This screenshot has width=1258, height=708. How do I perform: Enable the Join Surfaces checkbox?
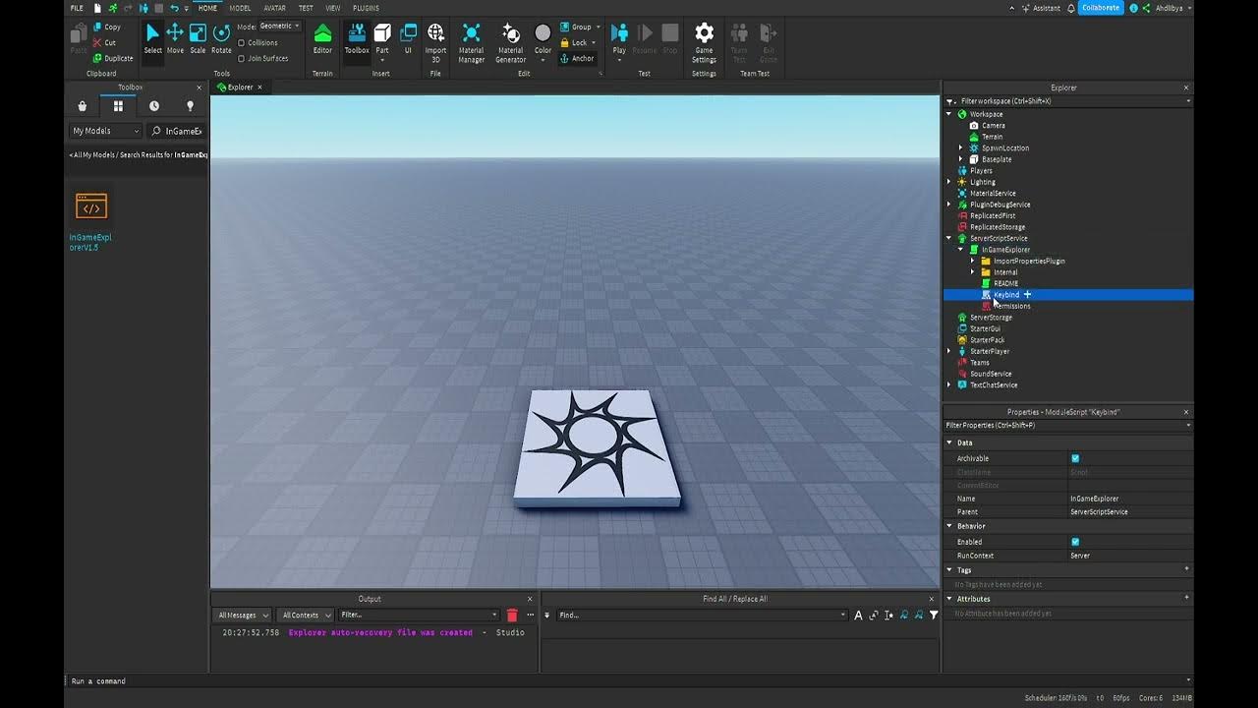tap(242, 58)
